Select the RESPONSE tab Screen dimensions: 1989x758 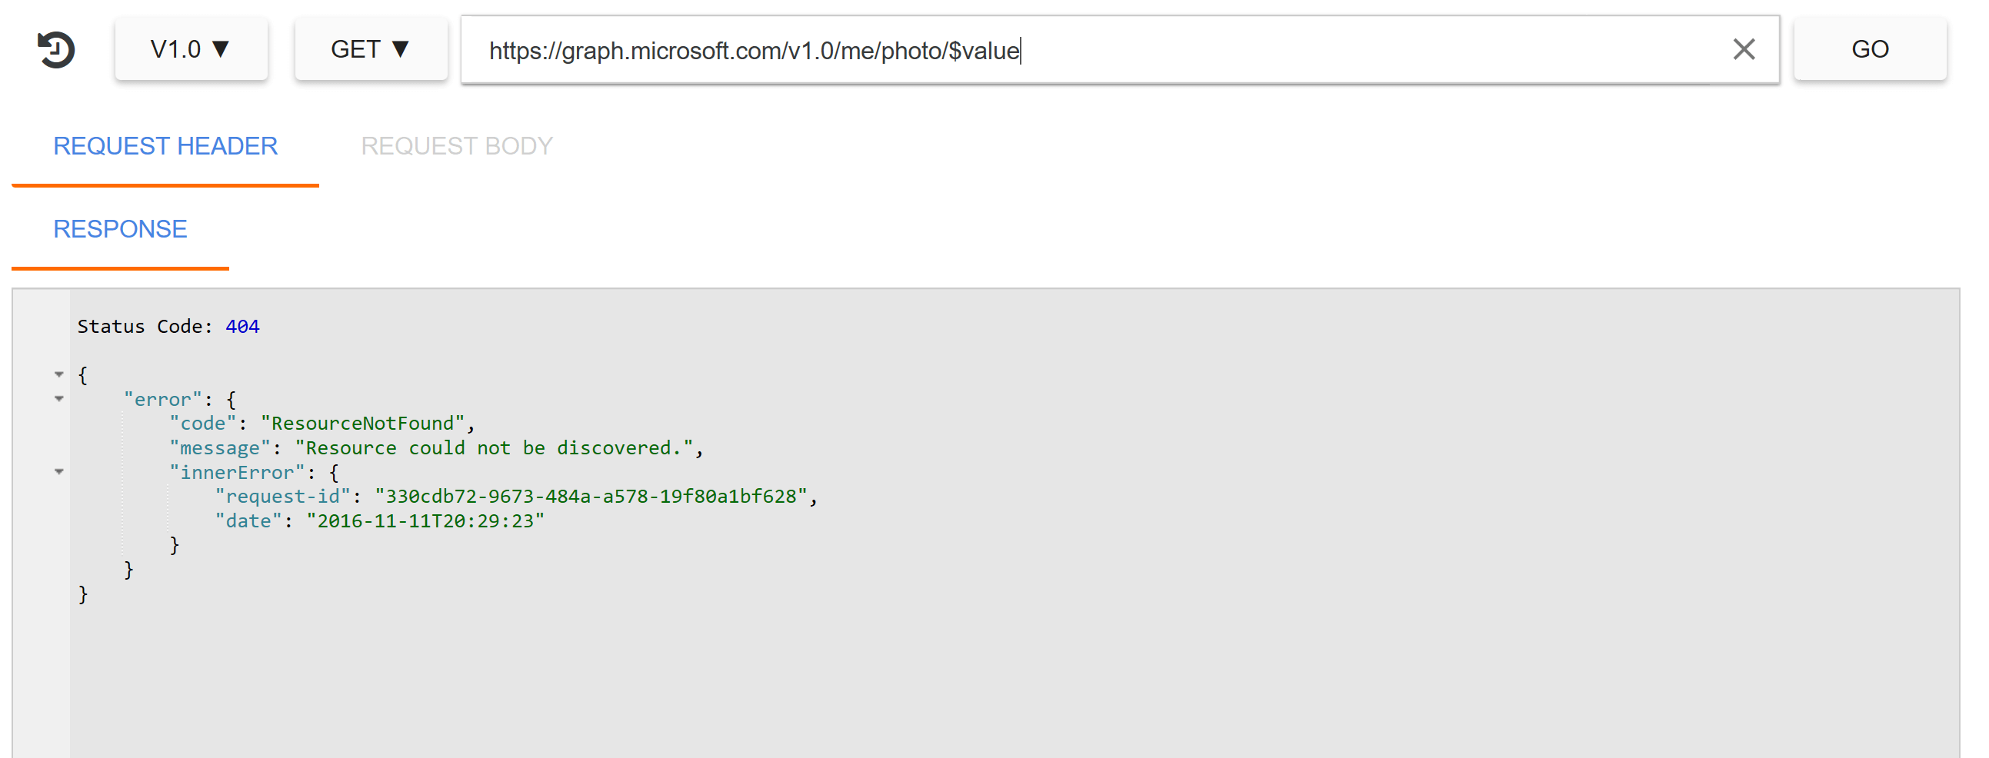(121, 229)
